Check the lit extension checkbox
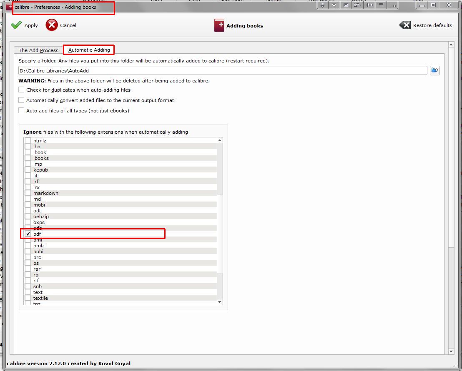462x371 pixels. (x=28, y=176)
